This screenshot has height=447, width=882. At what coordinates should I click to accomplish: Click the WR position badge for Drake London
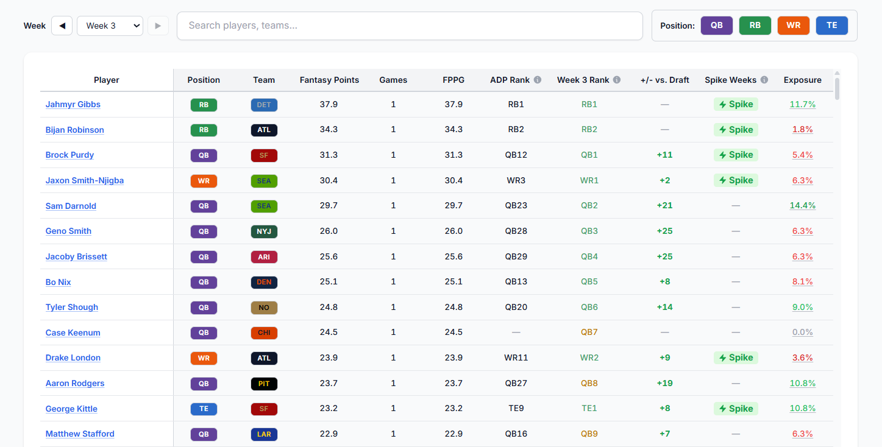[x=204, y=358]
